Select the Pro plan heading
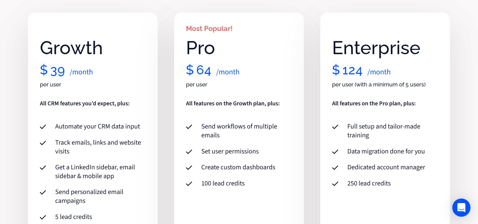 click(200, 48)
